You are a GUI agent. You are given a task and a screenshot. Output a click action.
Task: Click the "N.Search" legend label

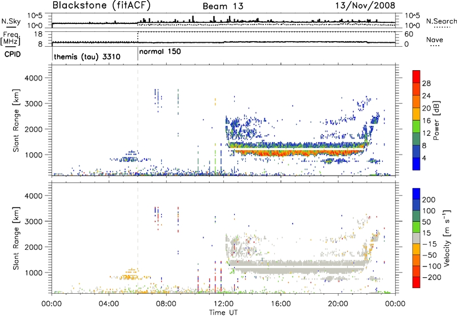click(x=441, y=21)
